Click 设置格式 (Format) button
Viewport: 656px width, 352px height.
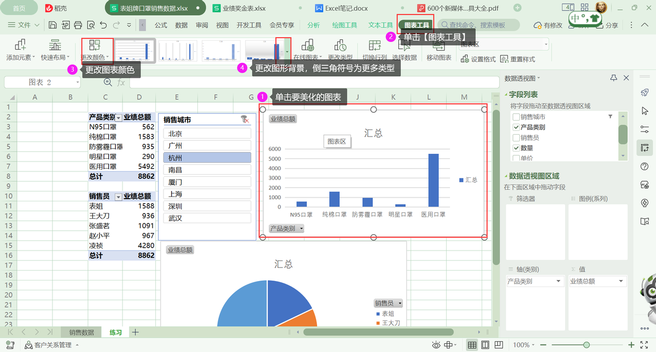coord(479,59)
